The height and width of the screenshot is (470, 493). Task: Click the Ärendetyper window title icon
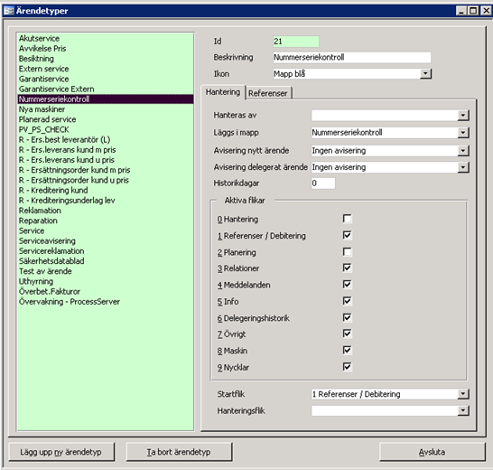point(8,11)
